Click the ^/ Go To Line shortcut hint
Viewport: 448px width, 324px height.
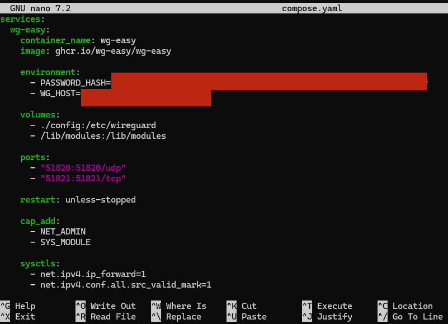click(x=411, y=317)
